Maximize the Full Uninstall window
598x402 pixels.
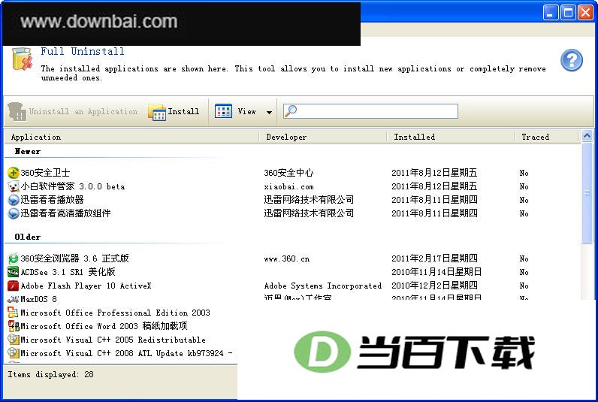(x=568, y=13)
